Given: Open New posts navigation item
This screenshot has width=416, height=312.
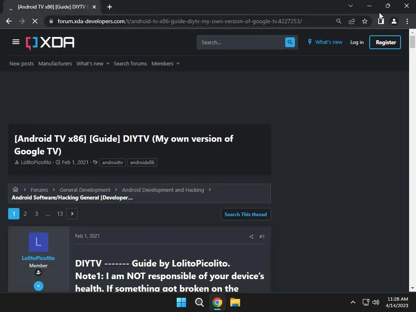Looking at the screenshot, I should 22,64.
